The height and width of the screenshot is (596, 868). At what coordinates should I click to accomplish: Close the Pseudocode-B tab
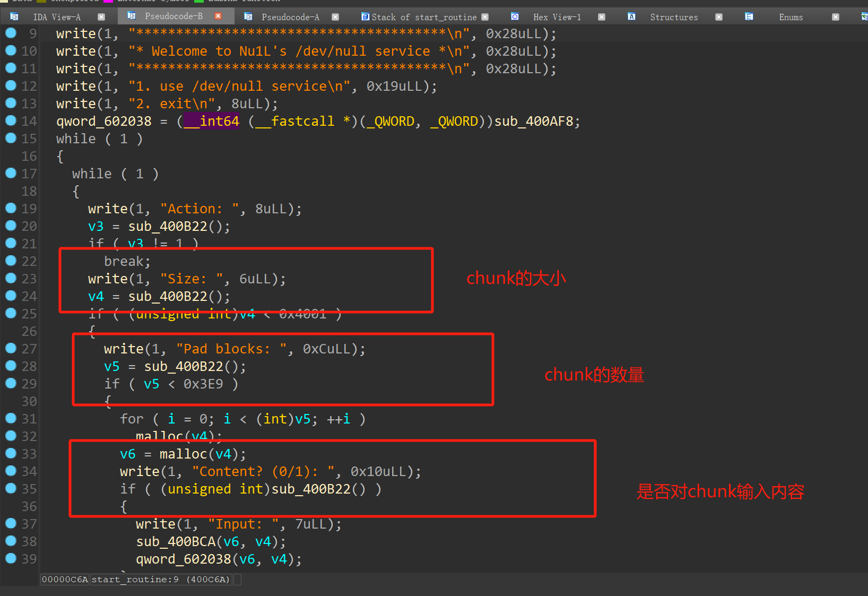[x=218, y=16]
